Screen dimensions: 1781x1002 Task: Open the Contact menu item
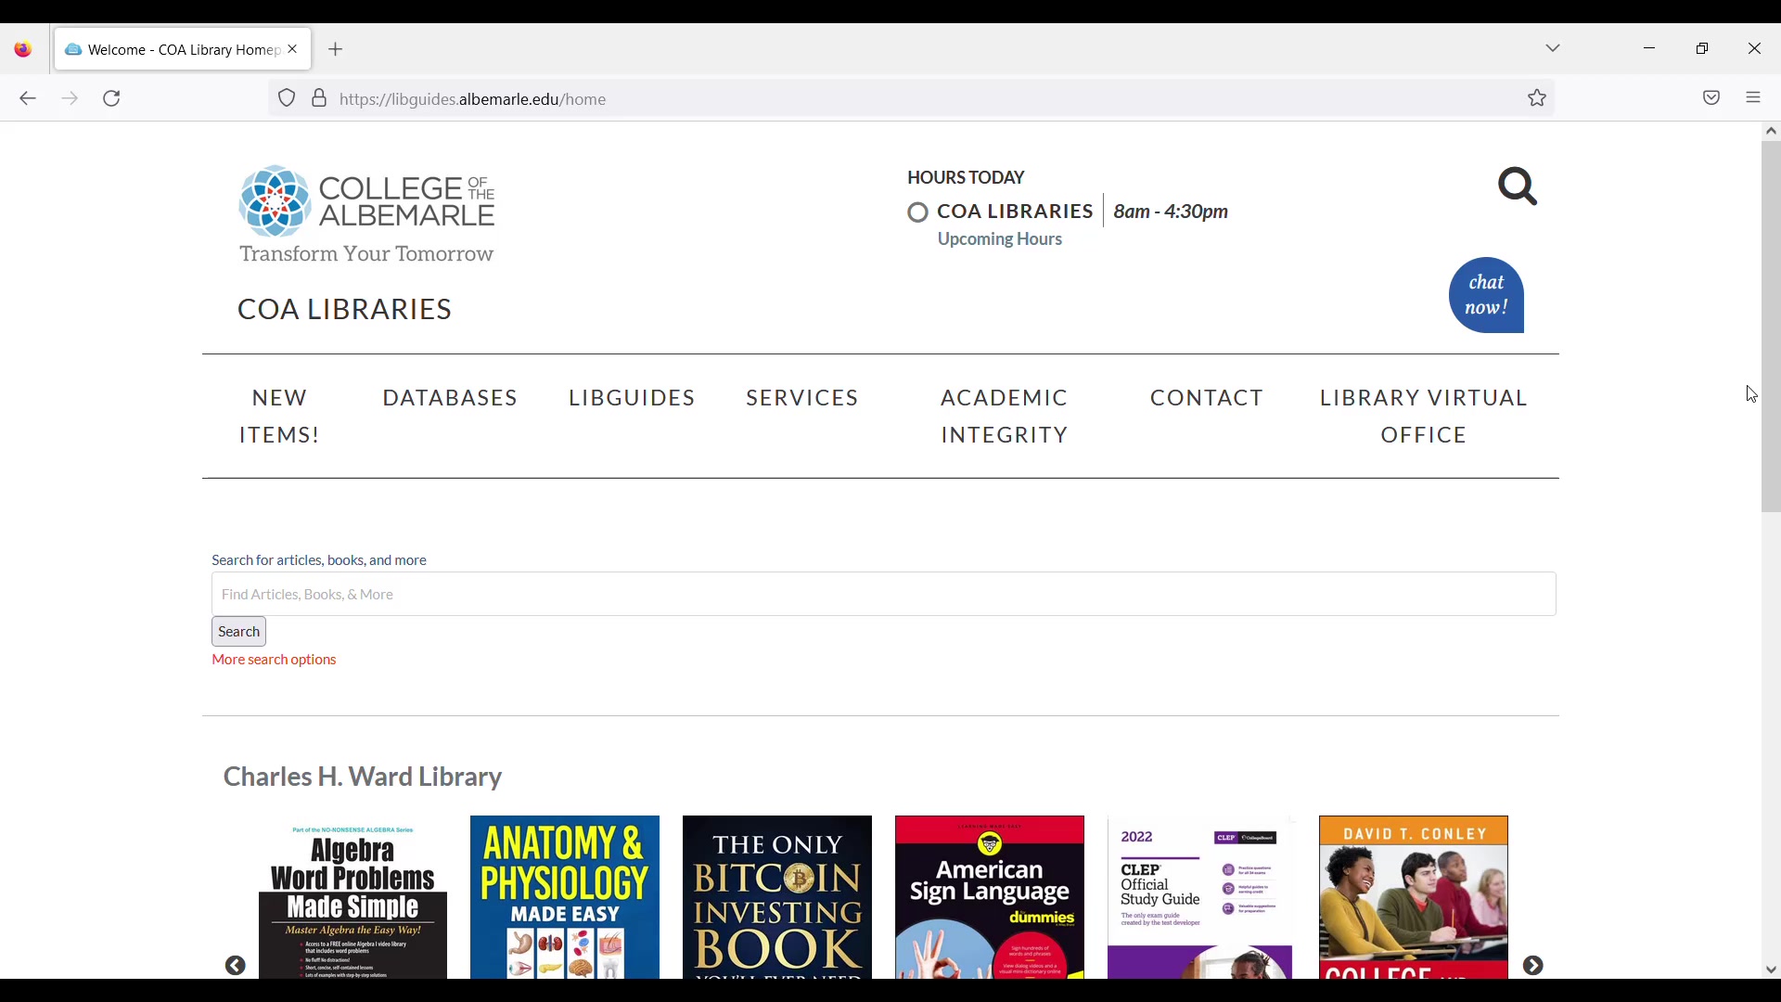(x=1208, y=398)
